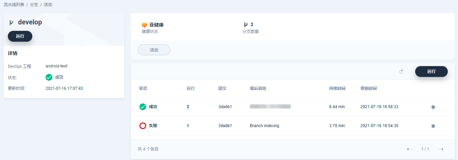The width and height of the screenshot is (458, 160).
Task: Click the green success icon in details panel
Action: click(49, 77)
